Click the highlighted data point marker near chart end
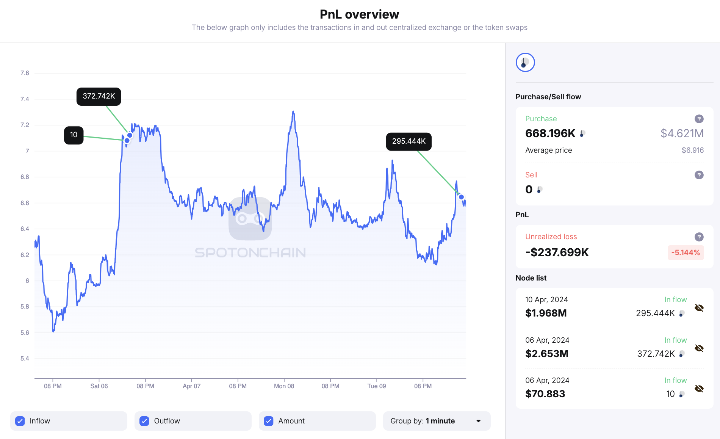Screen dimensions: 720x439 (x=460, y=196)
